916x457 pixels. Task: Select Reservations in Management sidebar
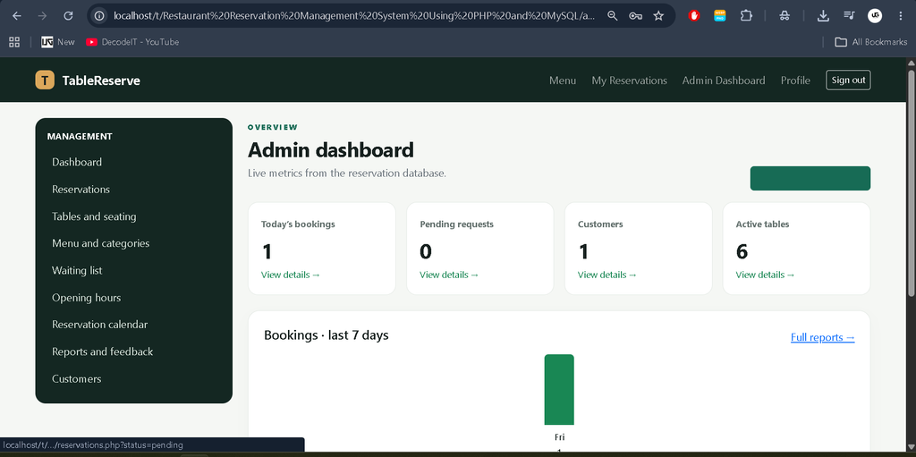click(x=81, y=190)
